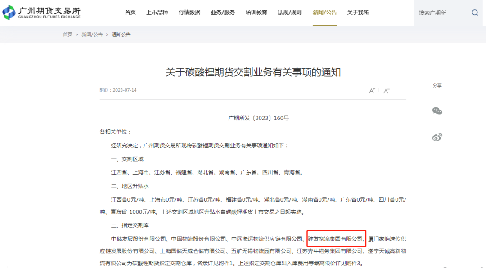Open the 法规/规则 menu
Image resolution: width=486 pixels, height=268 pixels.
(x=290, y=13)
